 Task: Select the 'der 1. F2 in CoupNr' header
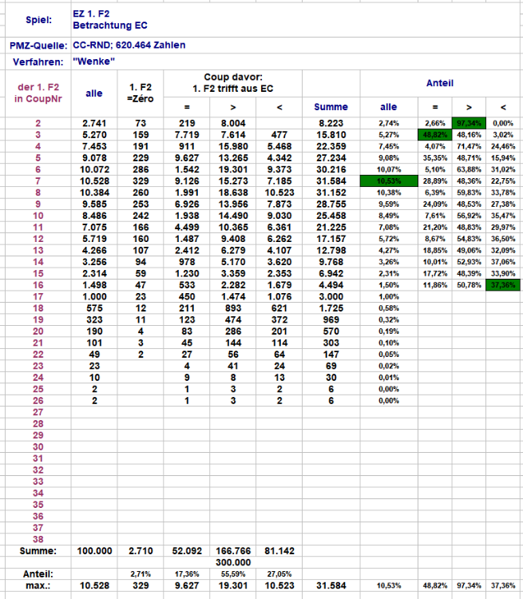pos(38,93)
